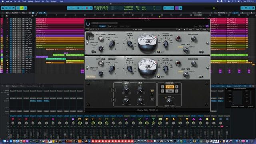This screenshot has height=144, width=256.
Task: Select R monitor button
Action: 177,87
